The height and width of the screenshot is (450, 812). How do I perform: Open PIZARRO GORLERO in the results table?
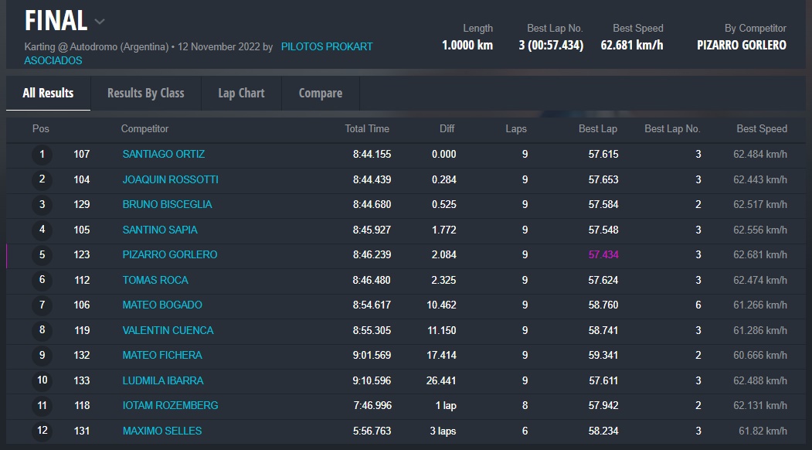point(169,254)
